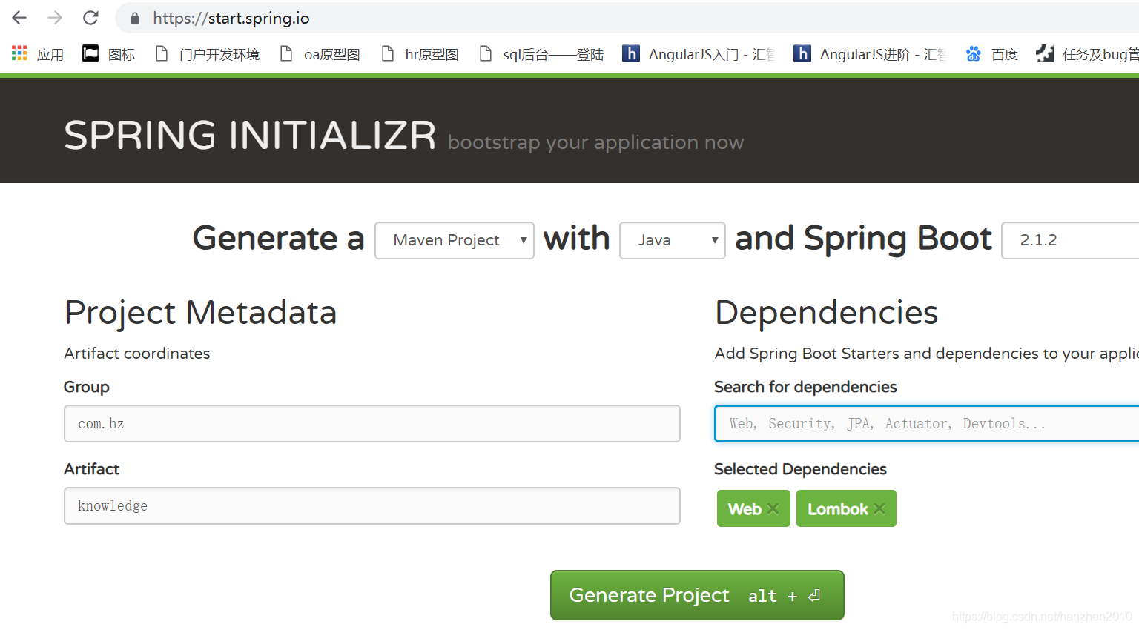Open the Maven Project type dropdown

pyautogui.click(x=455, y=240)
